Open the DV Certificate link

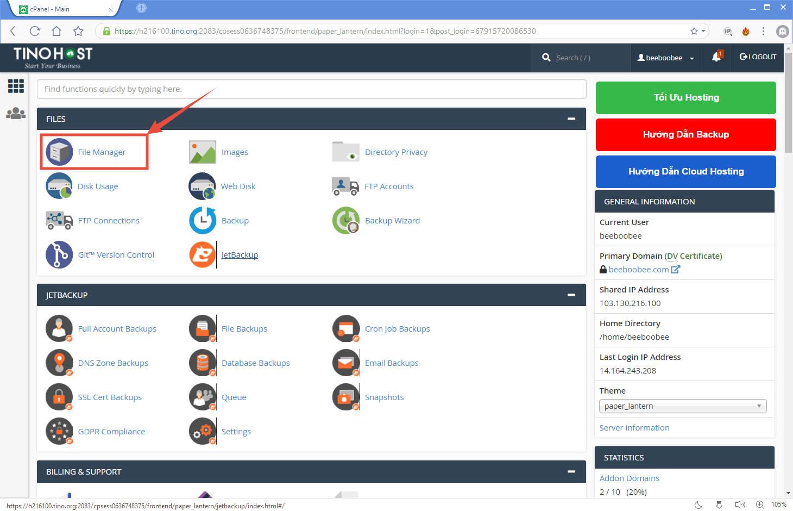click(693, 255)
